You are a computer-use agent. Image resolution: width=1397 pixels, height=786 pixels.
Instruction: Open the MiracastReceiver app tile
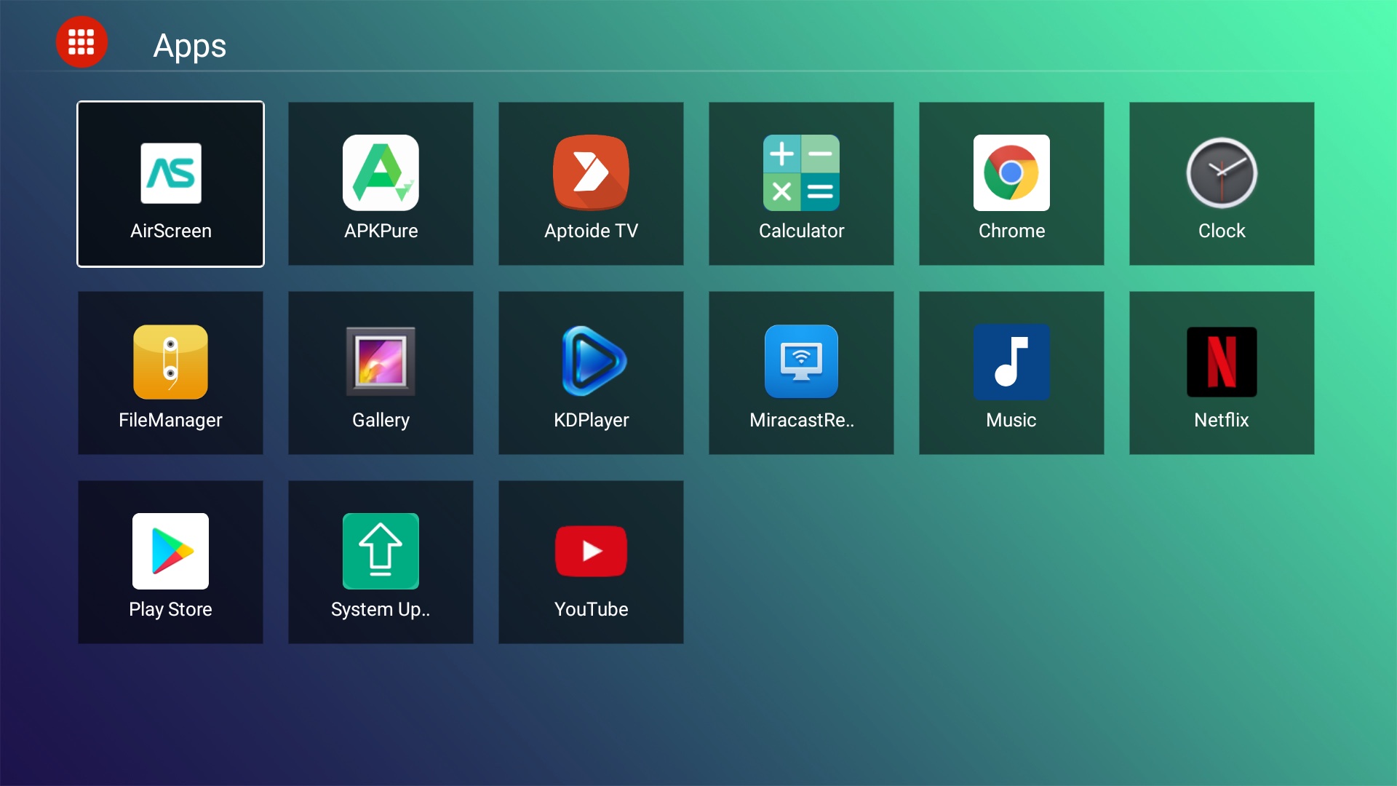[x=801, y=373]
